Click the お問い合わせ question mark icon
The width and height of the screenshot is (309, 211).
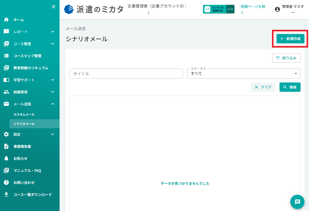[6, 182]
